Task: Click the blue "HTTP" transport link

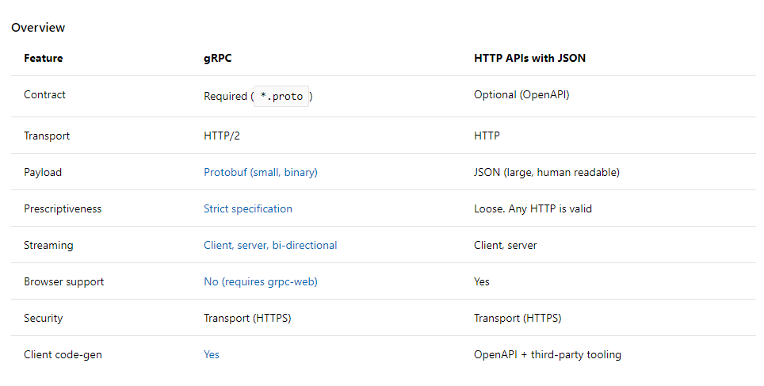Action: click(x=487, y=136)
